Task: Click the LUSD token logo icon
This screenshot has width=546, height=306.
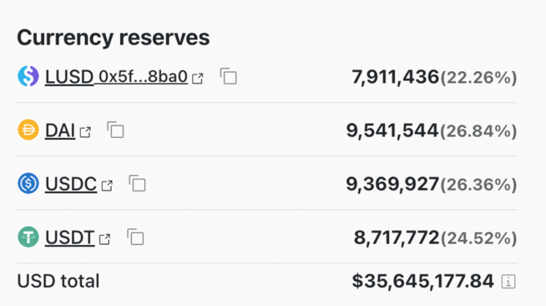Action: [28, 76]
